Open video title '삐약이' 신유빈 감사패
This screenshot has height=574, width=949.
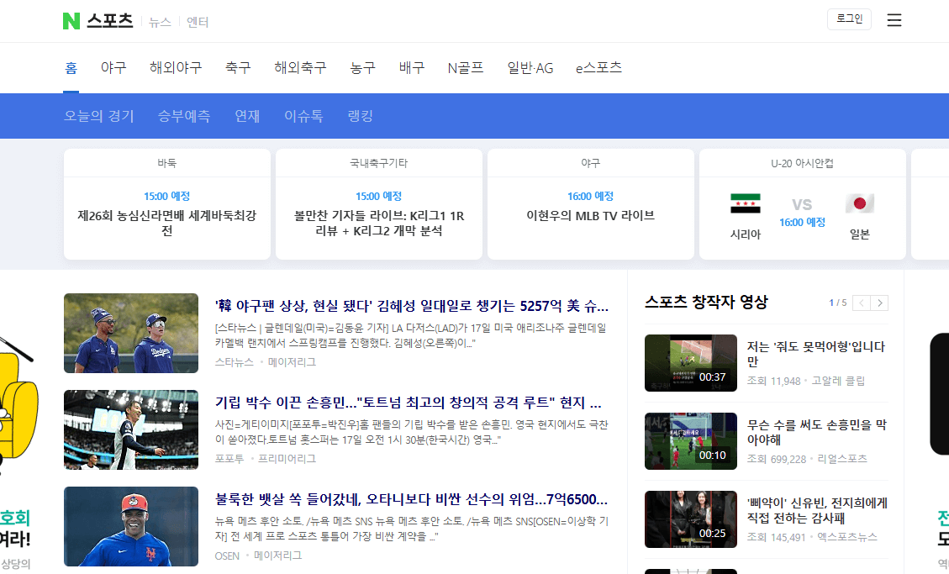click(817, 510)
